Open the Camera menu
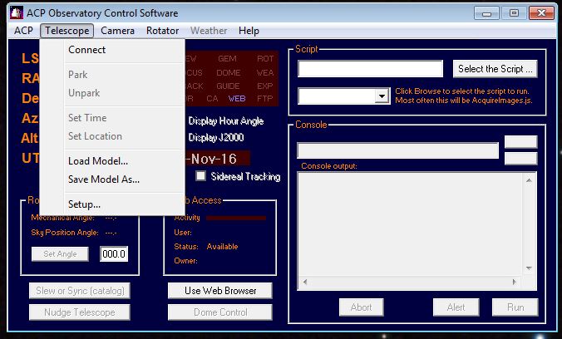Viewport: 562px width, 339px height. [118, 31]
